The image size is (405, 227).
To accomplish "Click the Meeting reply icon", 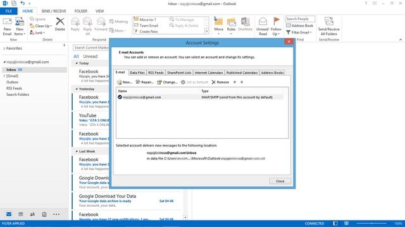I will 118,21.
